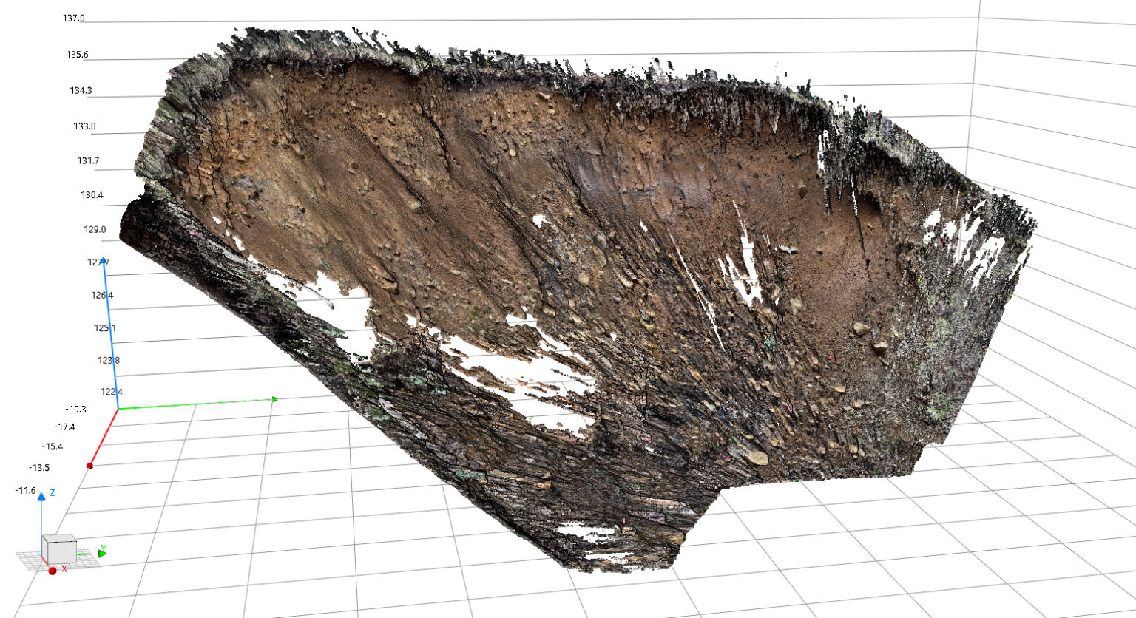This screenshot has height=618, width=1136.
Task: Click the -19.3 axis tick label
Action: [75, 409]
